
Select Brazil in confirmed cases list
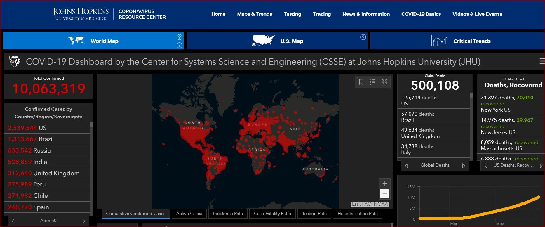click(x=47, y=139)
